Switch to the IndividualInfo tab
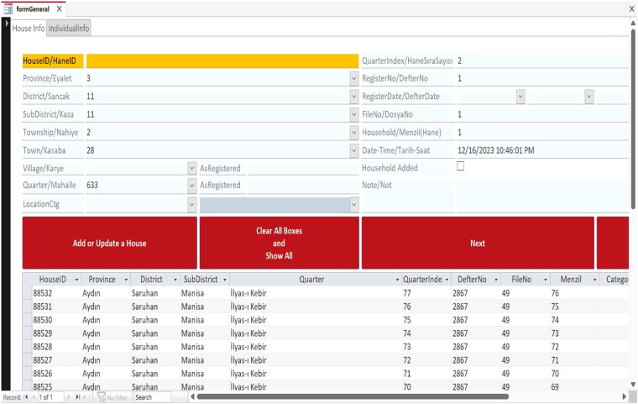 pos(69,28)
